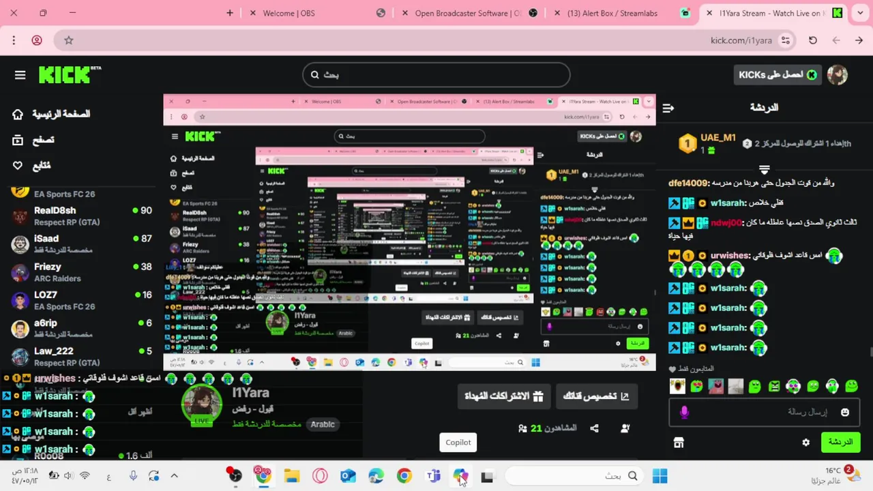
Task: Click username ndwj00 in chat
Action: coord(726,222)
